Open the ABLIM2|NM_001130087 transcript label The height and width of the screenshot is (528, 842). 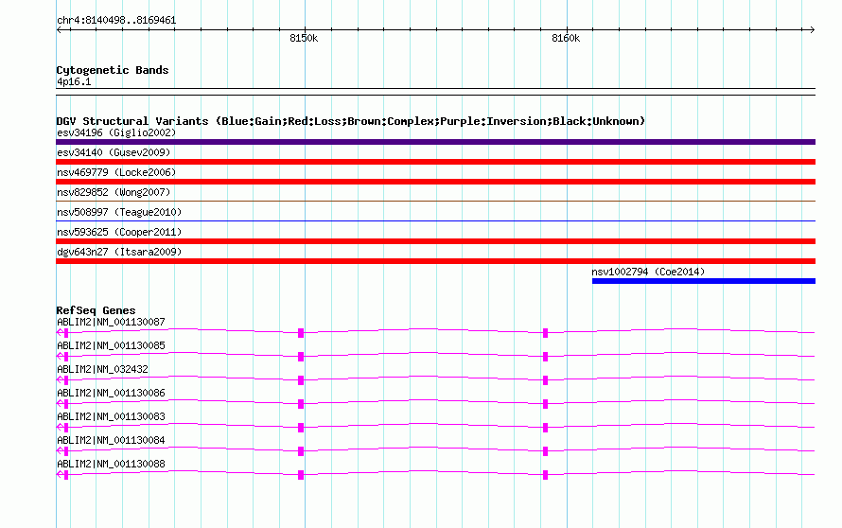tap(111, 323)
